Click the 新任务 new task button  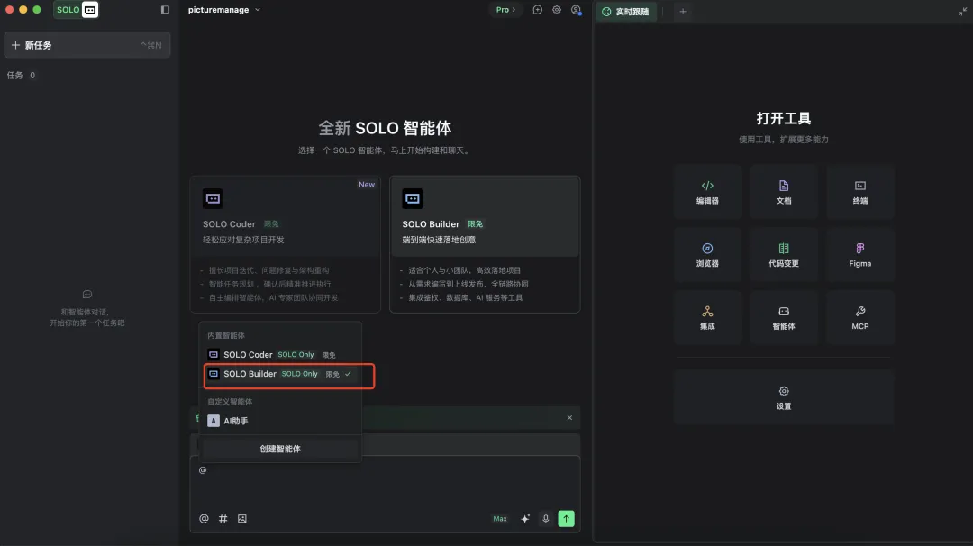click(x=86, y=45)
